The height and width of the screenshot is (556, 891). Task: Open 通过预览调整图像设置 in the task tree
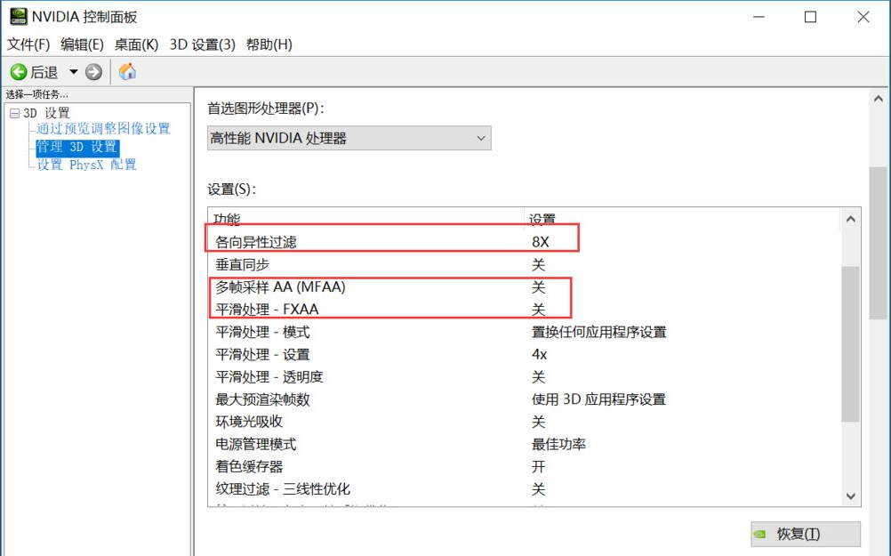(x=103, y=128)
